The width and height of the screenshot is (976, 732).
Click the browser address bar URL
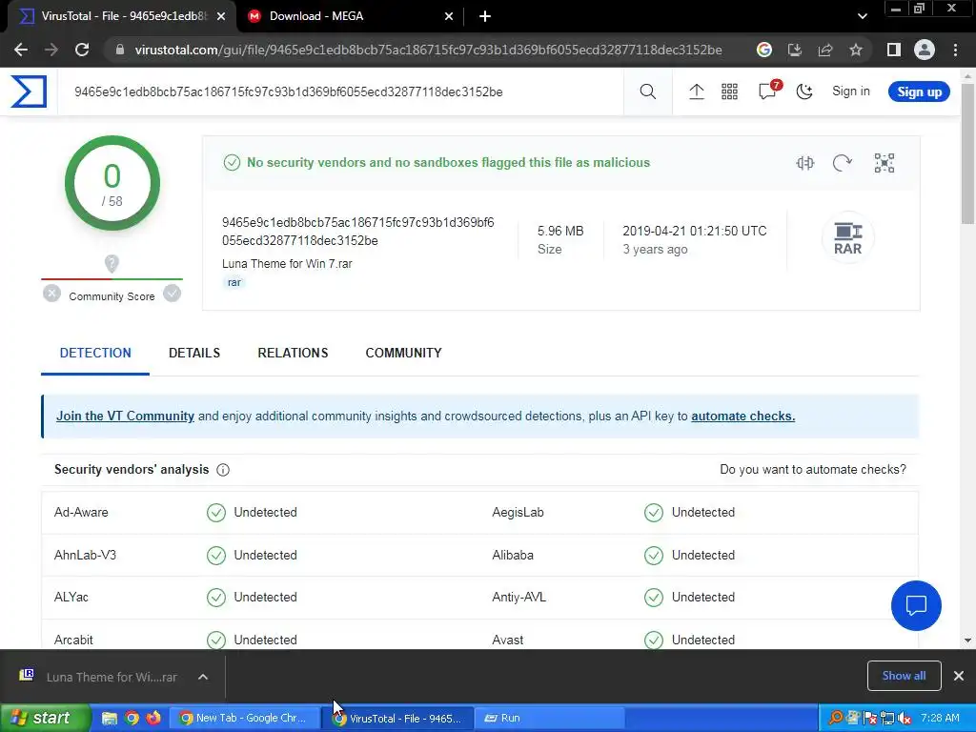pos(428,50)
